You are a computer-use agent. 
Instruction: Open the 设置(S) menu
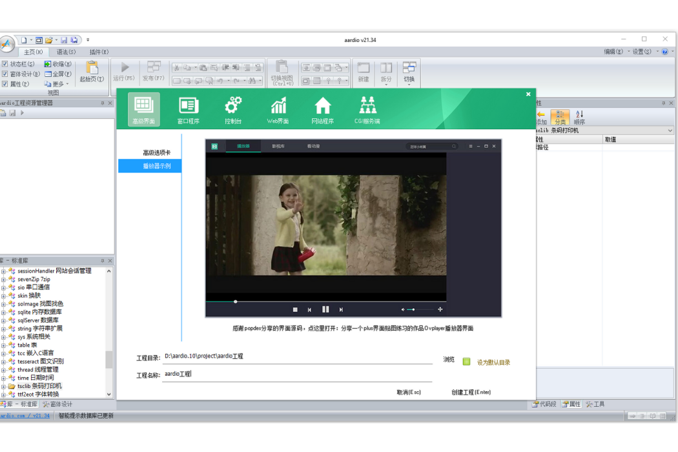(x=642, y=52)
